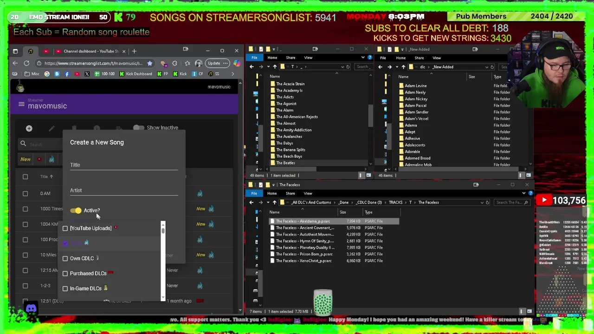594x334 pixels.
Task: Open a new browser tab
Action: 134,51
